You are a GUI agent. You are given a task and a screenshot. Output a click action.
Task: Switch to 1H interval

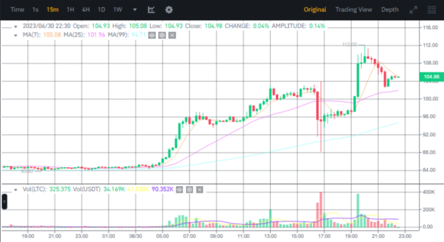point(70,9)
